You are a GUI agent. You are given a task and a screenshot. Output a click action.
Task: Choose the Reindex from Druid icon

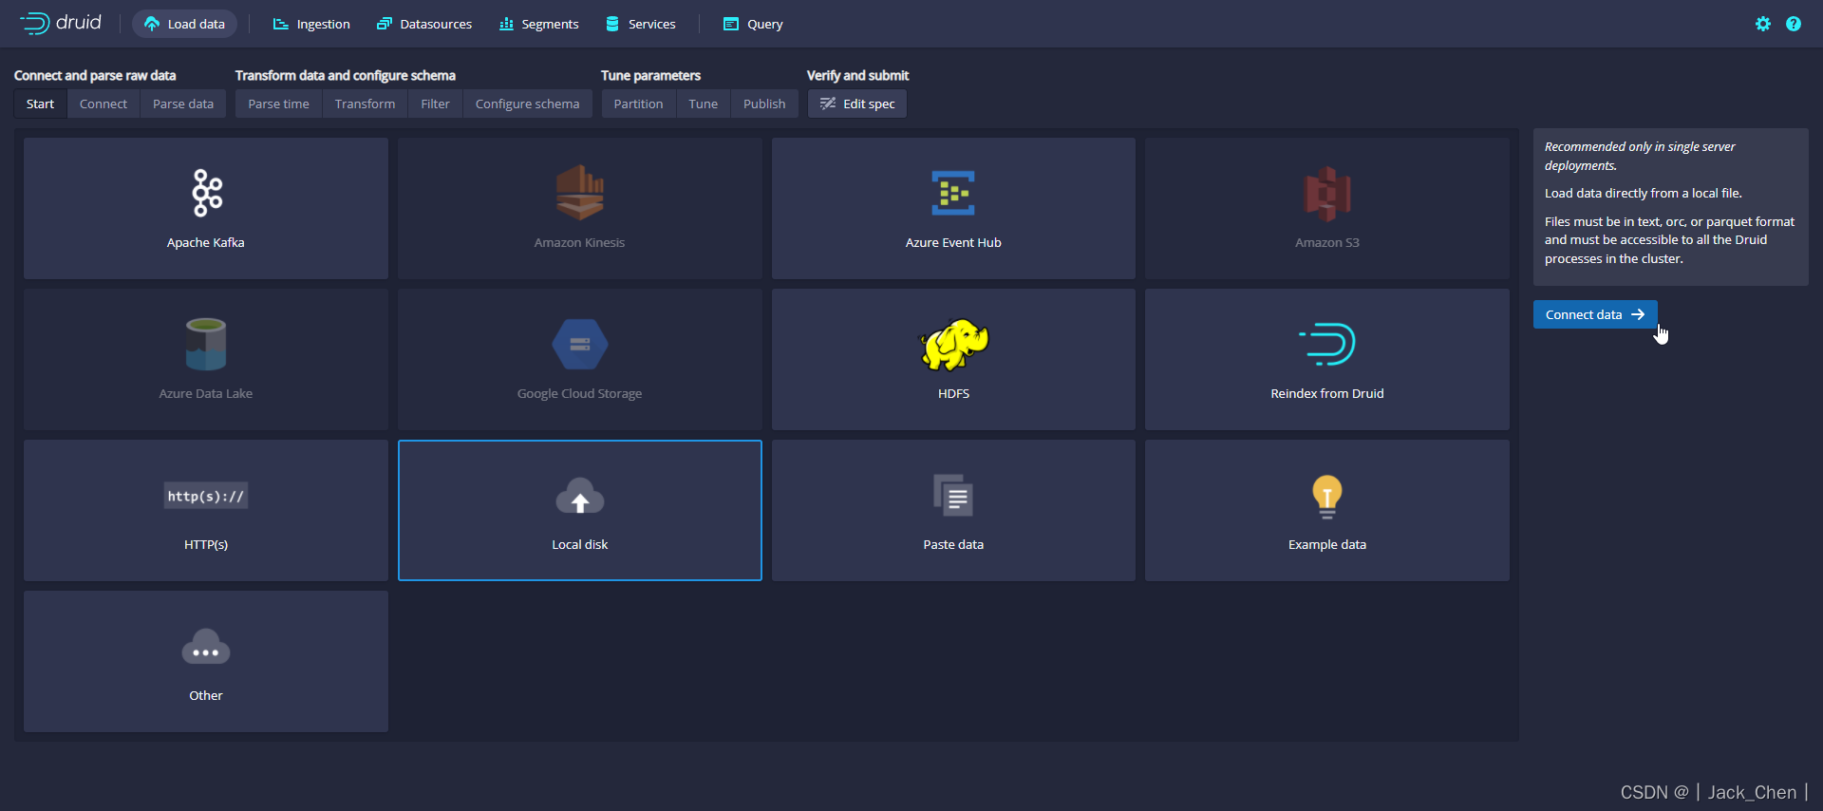tap(1327, 344)
